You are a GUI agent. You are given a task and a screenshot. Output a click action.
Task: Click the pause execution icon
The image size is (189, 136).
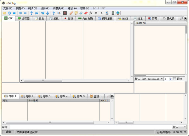25,13
